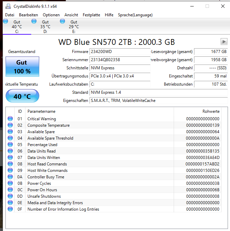Image resolution: width=230 pixels, height=231 pixels.
Task: Open the Sprache(Language) menu
Action: [135, 15]
